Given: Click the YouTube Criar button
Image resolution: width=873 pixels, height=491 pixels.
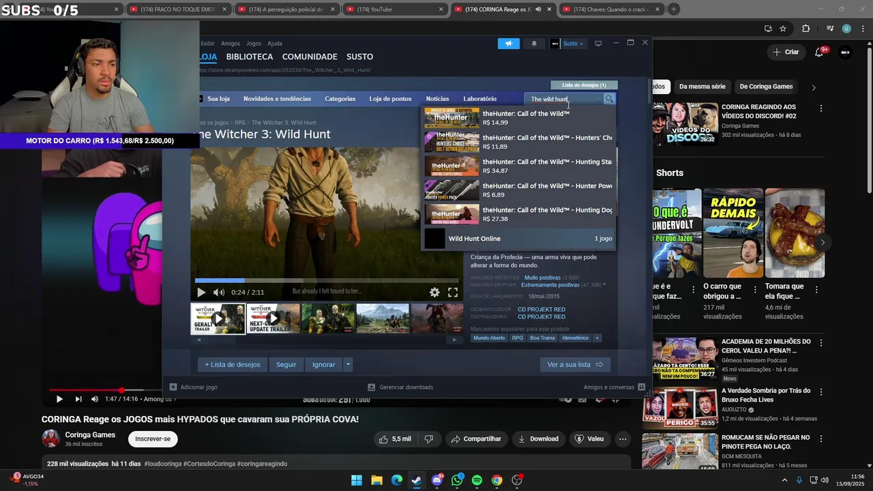Looking at the screenshot, I should pos(786,52).
